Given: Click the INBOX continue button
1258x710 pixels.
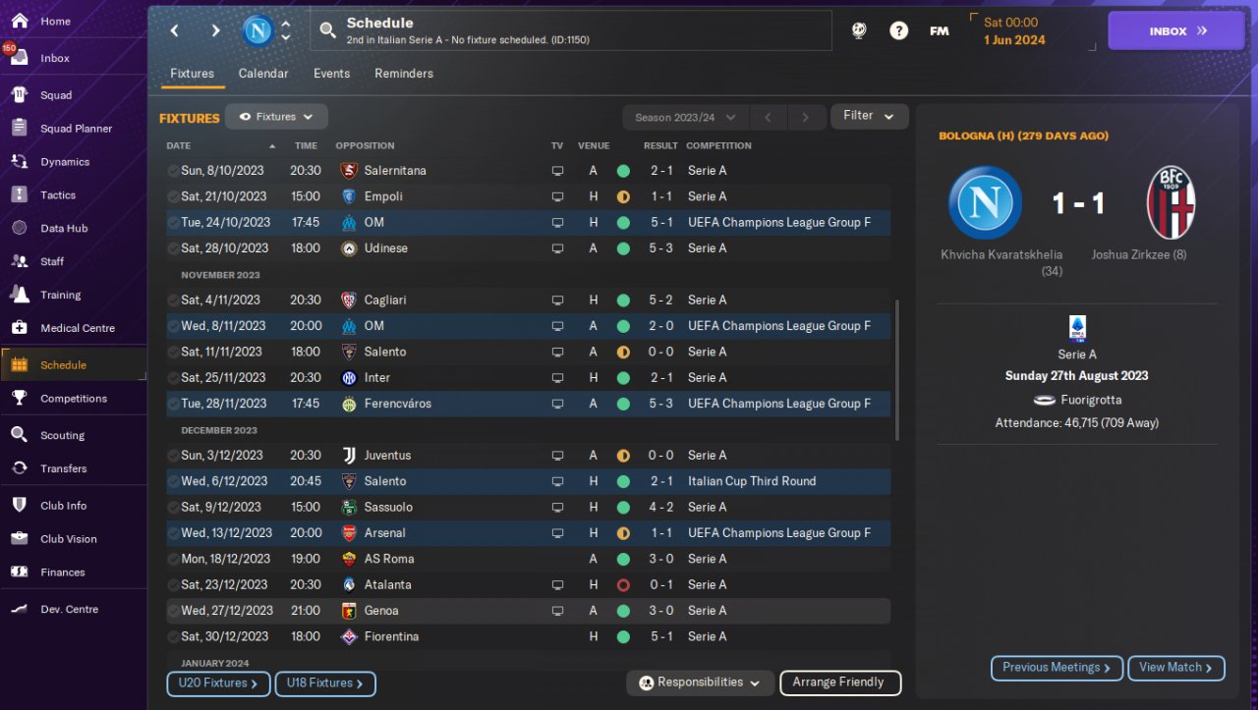Looking at the screenshot, I should point(1176,30).
